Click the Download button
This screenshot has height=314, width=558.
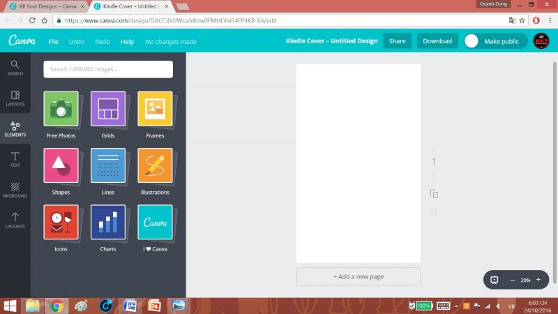pos(437,41)
